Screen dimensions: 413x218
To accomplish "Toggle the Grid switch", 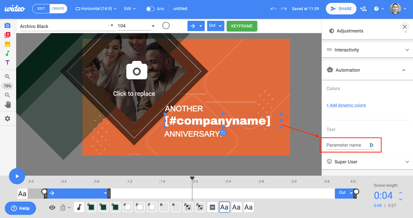I will pyautogui.click(x=150, y=9).
